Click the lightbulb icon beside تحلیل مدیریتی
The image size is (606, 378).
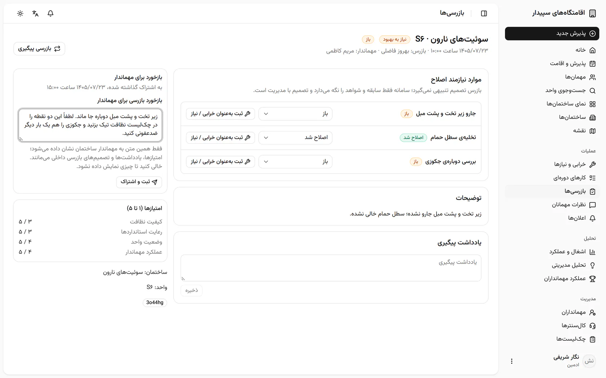592,265
